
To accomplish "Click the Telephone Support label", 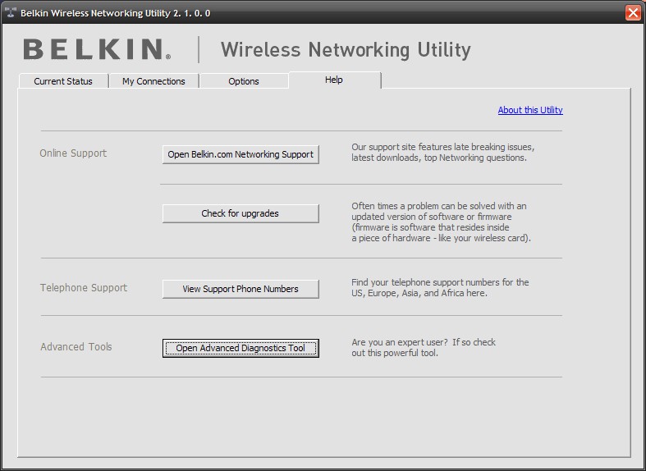I will pyautogui.click(x=84, y=288).
